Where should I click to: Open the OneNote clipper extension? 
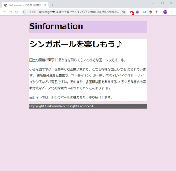(x=138, y=12)
